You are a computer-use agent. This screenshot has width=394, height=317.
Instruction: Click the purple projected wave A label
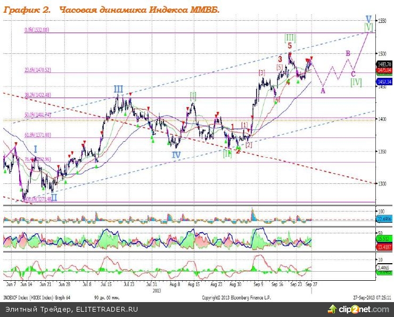(x=323, y=91)
